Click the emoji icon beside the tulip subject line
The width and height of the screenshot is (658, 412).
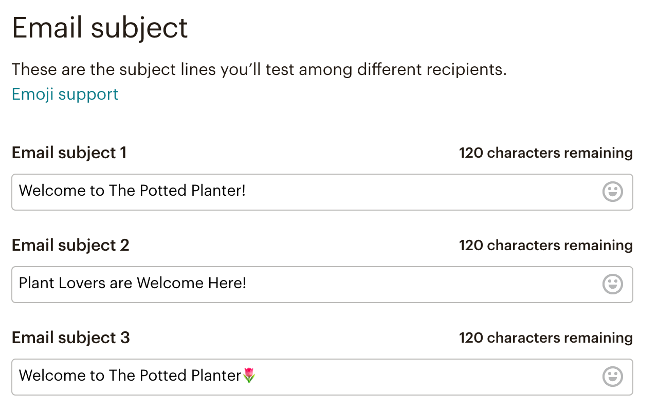point(612,377)
